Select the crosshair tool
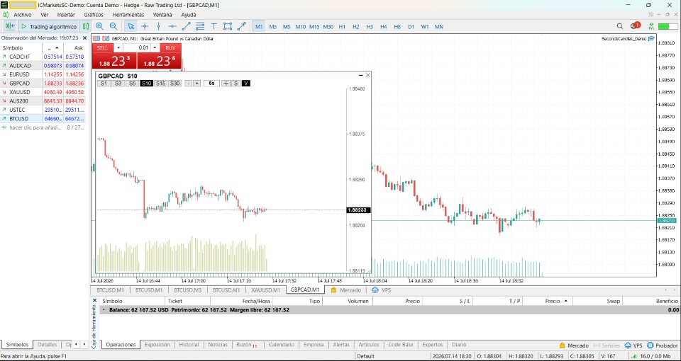 145,26
